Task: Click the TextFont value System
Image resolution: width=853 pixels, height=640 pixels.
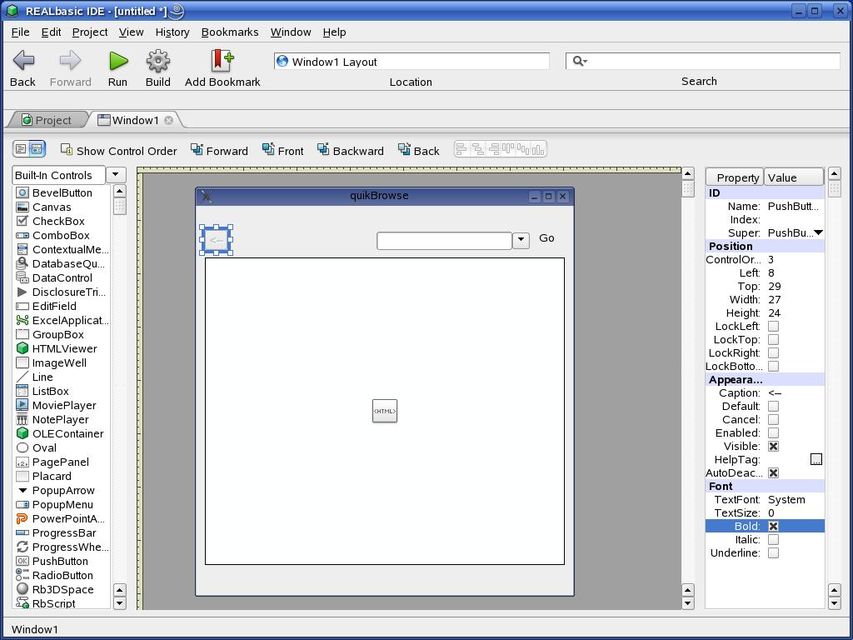Action: pyautogui.click(x=786, y=500)
